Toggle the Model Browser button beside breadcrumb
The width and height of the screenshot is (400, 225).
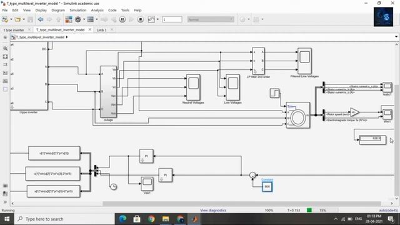pyautogui.click(x=5, y=37)
